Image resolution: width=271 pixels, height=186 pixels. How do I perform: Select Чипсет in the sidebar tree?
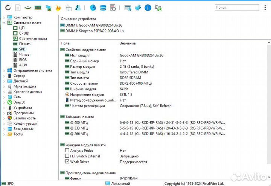25,55
